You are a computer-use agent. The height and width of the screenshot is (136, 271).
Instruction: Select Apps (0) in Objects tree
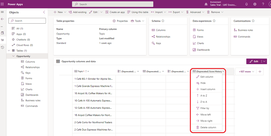click(19, 34)
